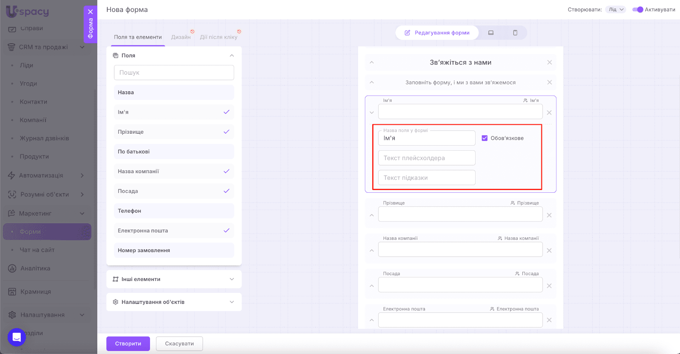Click the Пошук field search box
Screen dimensions: 680x354
[174, 73]
